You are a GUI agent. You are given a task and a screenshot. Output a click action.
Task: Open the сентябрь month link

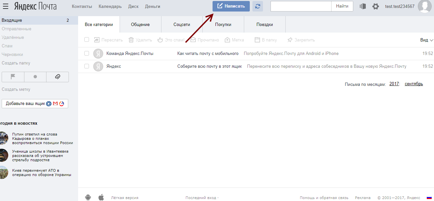point(414,84)
